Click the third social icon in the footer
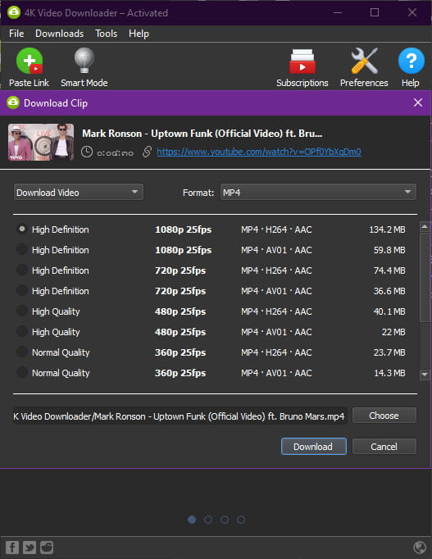The image size is (432, 559). [x=47, y=548]
